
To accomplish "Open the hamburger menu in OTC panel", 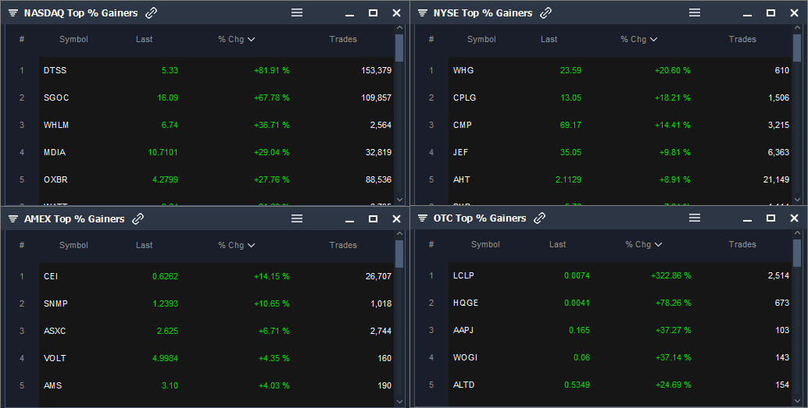I will (x=695, y=217).
